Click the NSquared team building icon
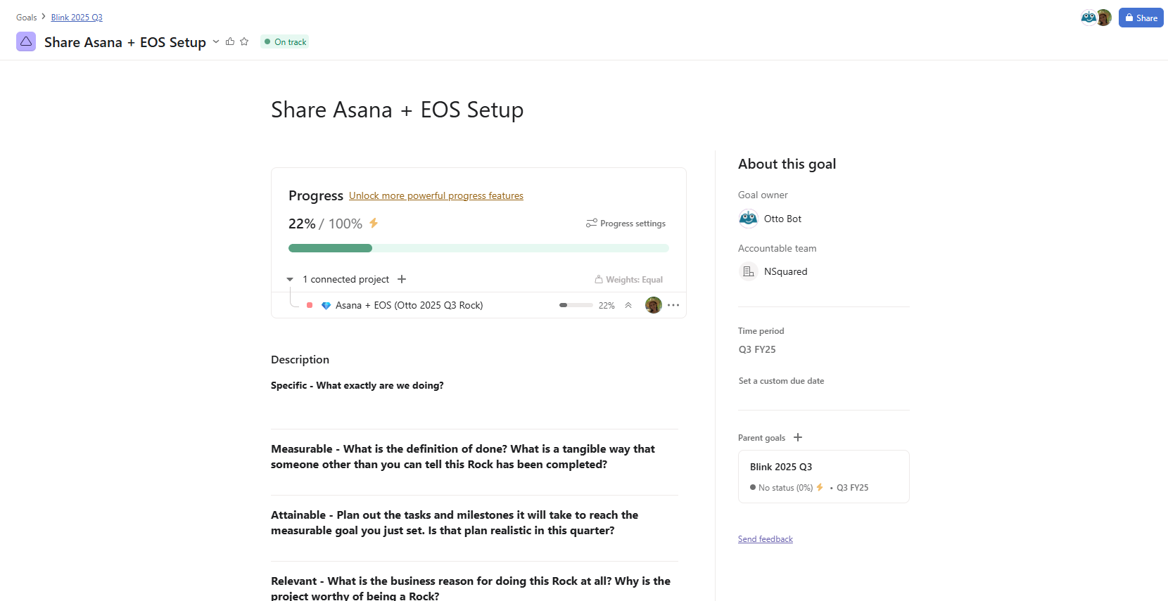Screen dimensions: 1168x601 (748, 271)
